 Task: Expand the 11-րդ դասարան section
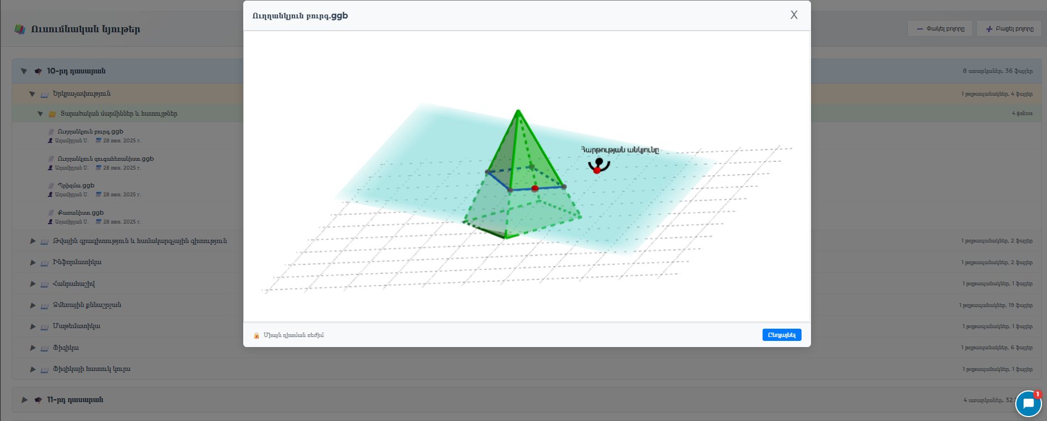24,400
